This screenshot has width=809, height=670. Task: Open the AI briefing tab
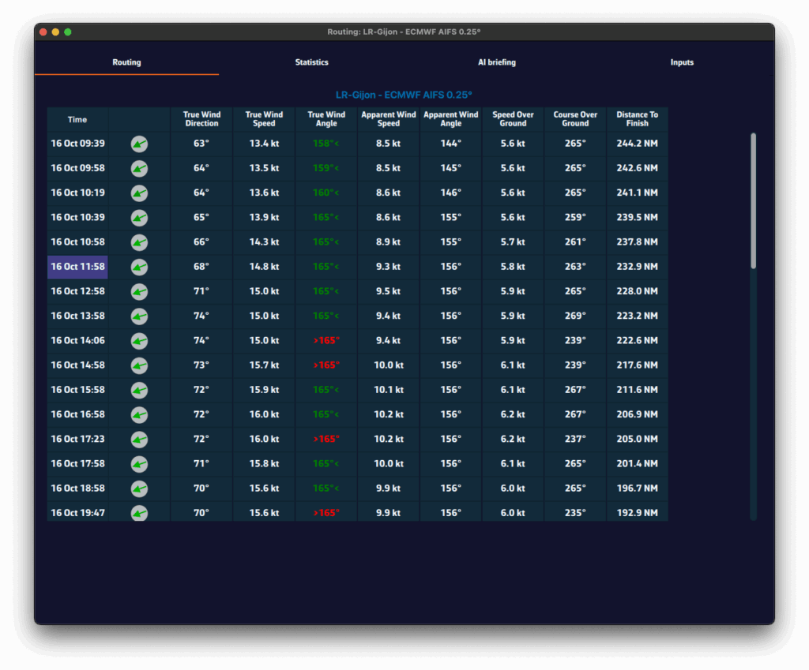[x=497, y=62]
